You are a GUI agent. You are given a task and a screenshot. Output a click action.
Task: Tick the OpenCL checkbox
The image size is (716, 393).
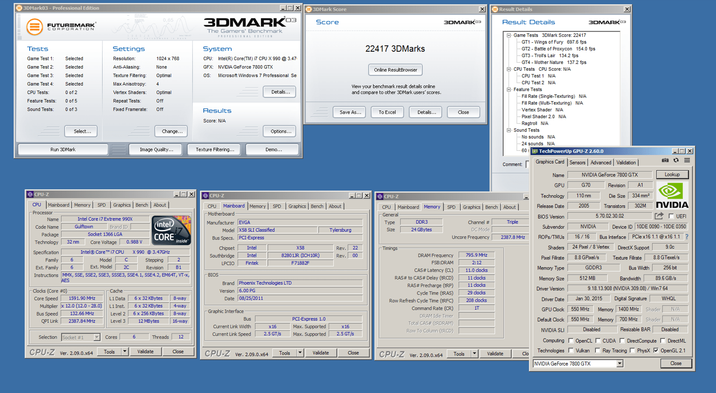(x=571, y=341)
